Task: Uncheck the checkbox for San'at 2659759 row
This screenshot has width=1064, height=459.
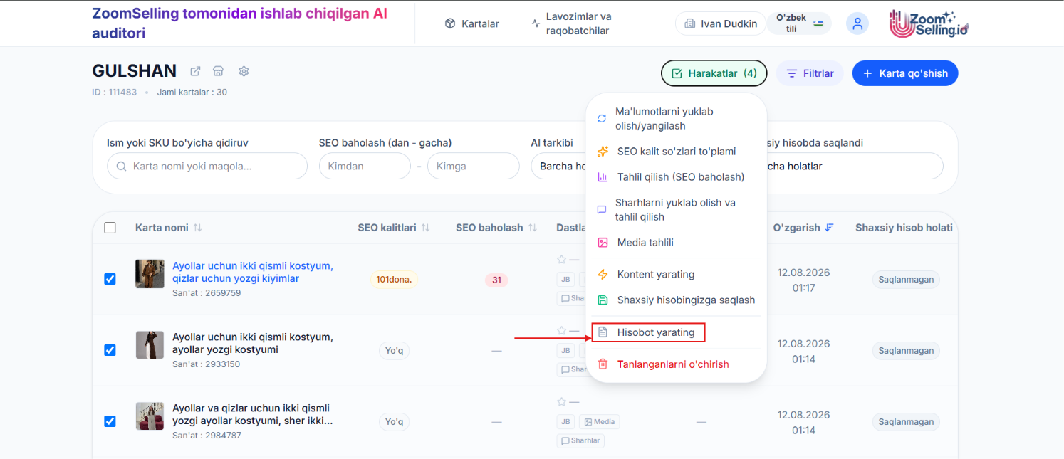Action: 110,279
